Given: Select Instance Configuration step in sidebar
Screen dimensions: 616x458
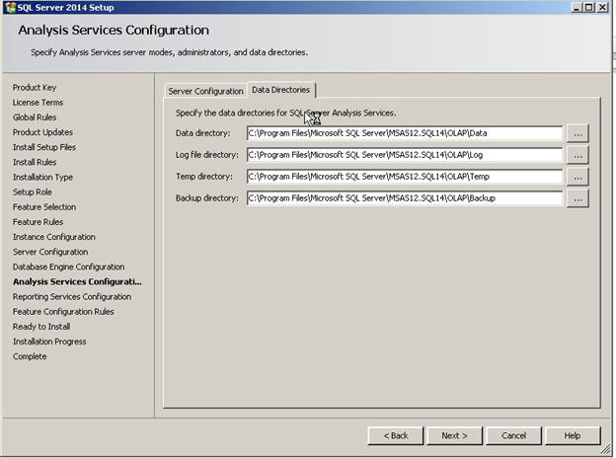Looking at the screenshot, I should 54,237.
